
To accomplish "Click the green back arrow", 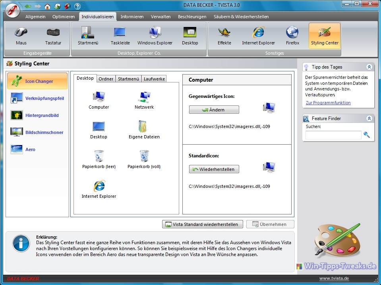I will click(x=28, y=6).
